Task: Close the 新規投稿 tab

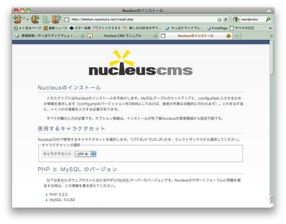Action: pyautogui.click(x=82, y=36)
